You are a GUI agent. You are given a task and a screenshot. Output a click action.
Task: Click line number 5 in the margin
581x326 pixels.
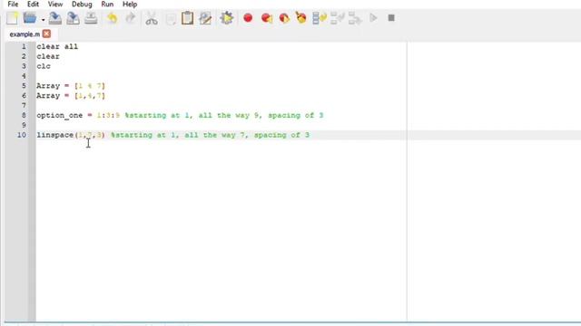[x=24, y=86]
